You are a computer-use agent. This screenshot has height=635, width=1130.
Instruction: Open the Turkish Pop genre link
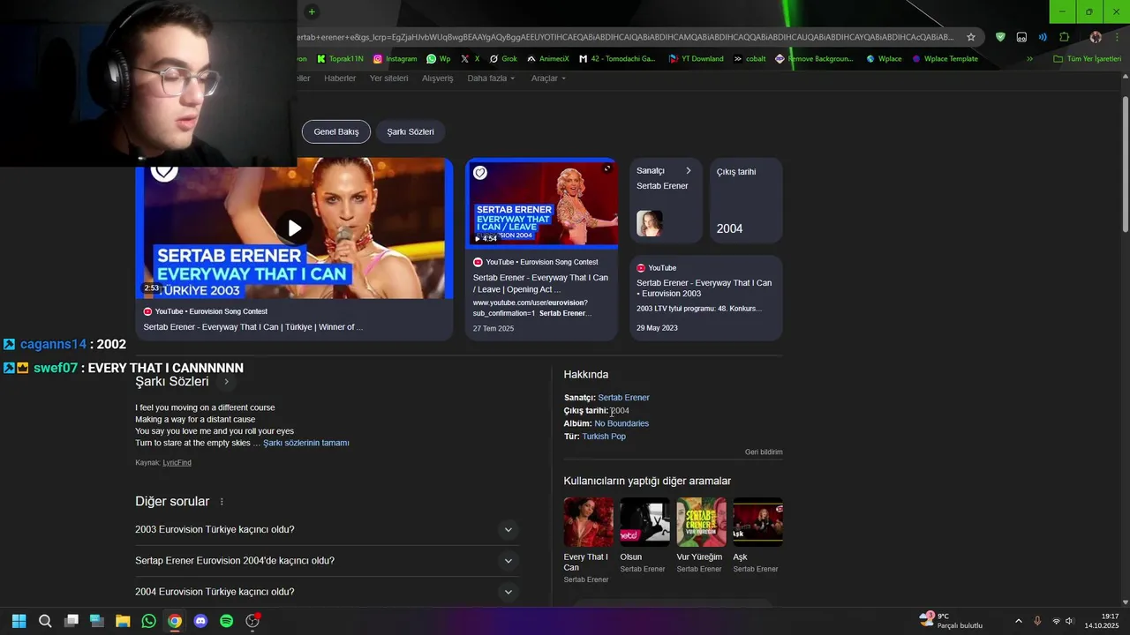point(604,437)
